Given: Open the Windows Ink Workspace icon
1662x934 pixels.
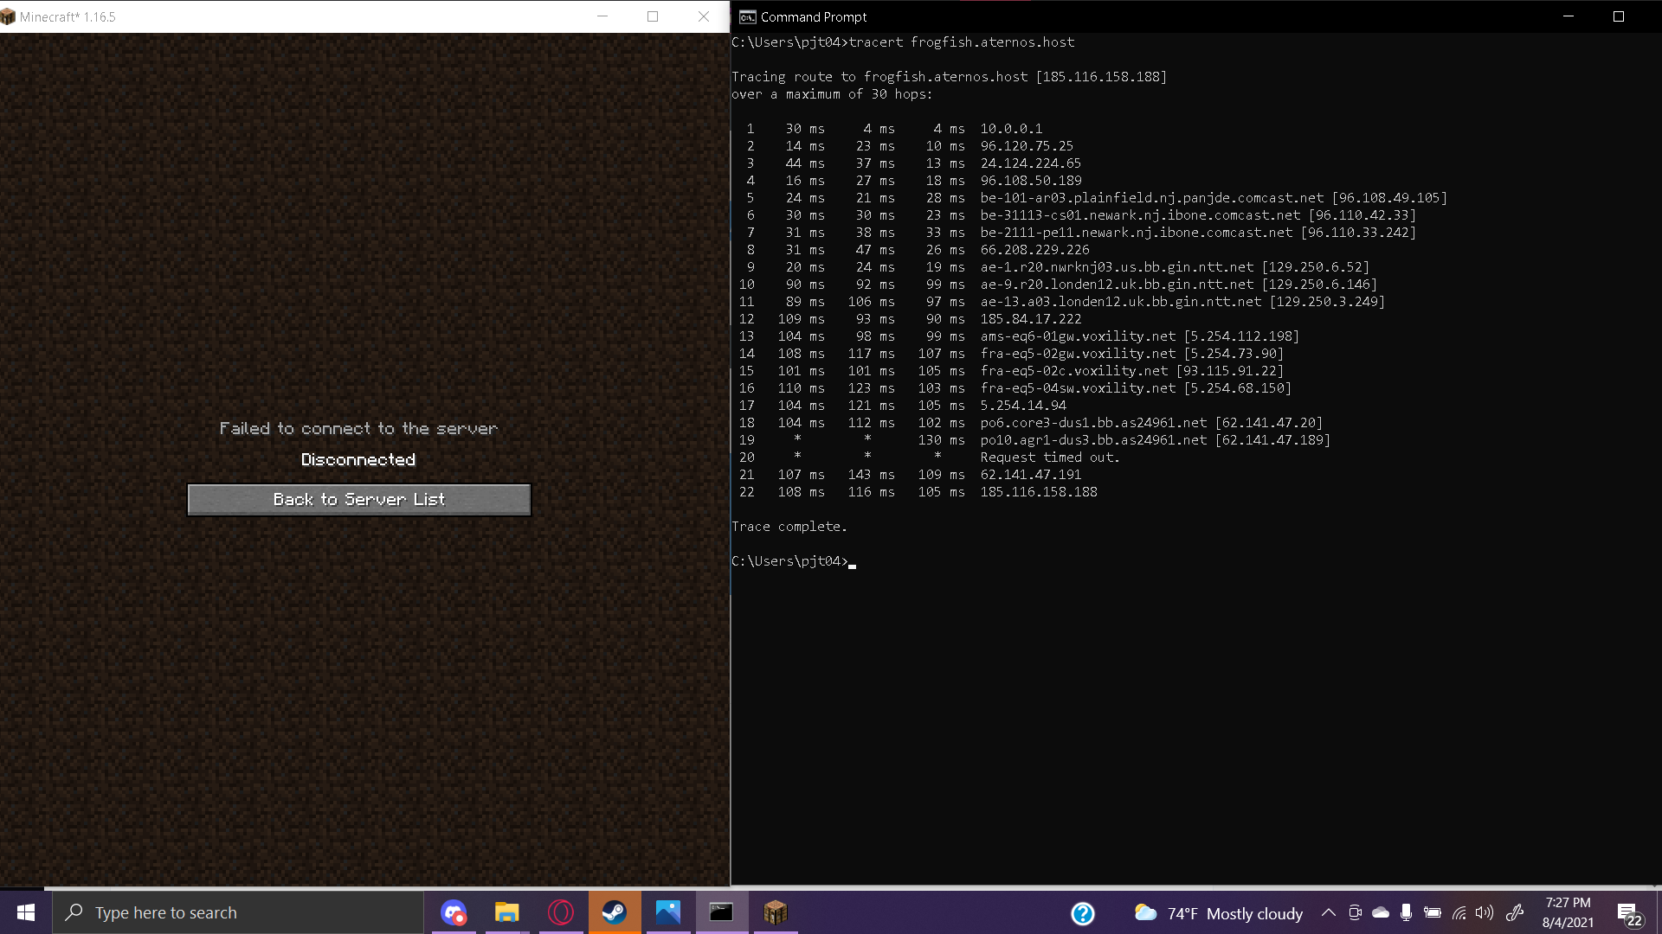Looking at the screenshot, I should 1515,912.
